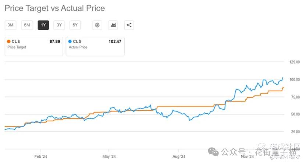Viewport: 306px width, 164px height.
Task: Click the Actual Price value 102.47
Action: [115, 42]
